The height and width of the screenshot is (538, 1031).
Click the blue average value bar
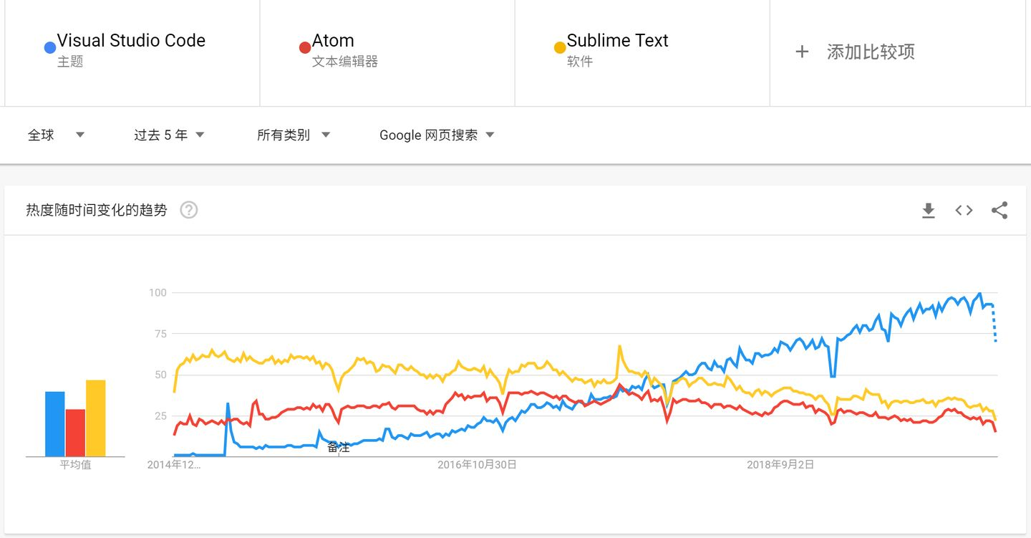point(55,423)
